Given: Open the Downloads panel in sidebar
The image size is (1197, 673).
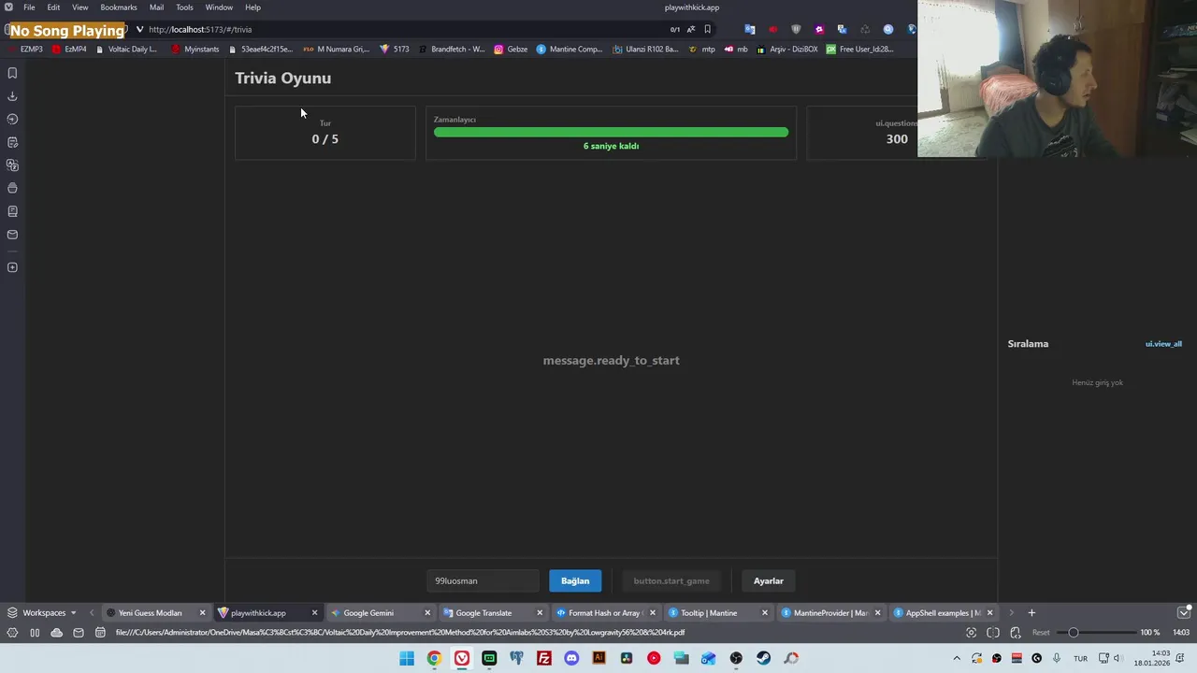Looking at the screenshot, I should pos(12,96).
